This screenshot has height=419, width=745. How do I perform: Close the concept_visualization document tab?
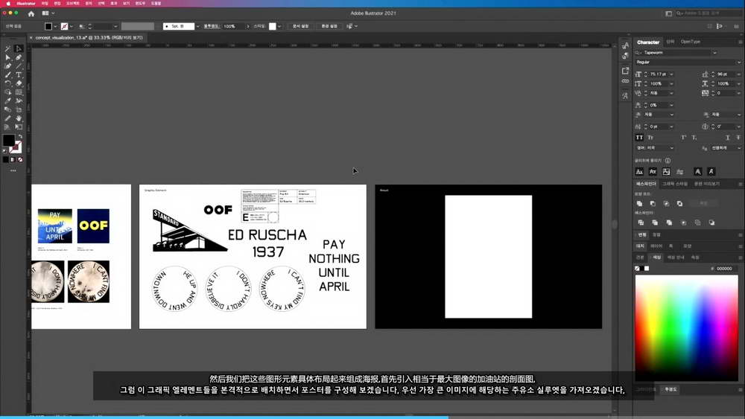(x=31, y=37)
